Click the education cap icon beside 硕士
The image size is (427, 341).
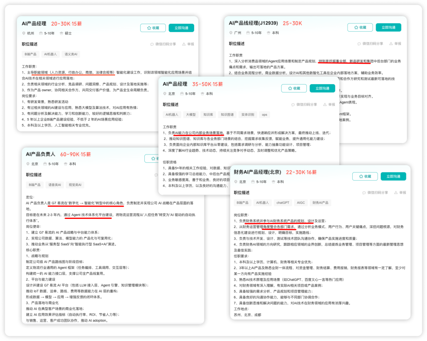62,33
